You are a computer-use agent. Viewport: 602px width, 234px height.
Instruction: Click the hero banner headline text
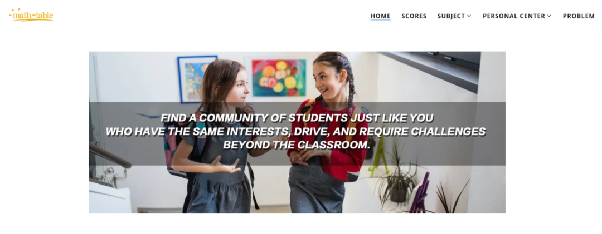coord(296,131)
